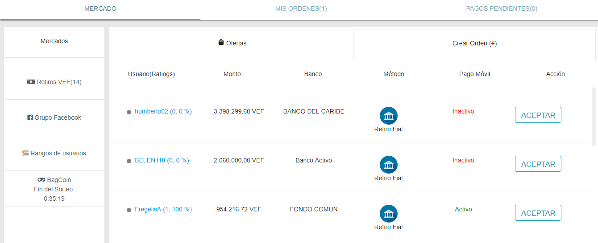The height and width of the screenshot is (243, 598).
Task: Click the status dot next to BELEN118
Action: [129, 161]
